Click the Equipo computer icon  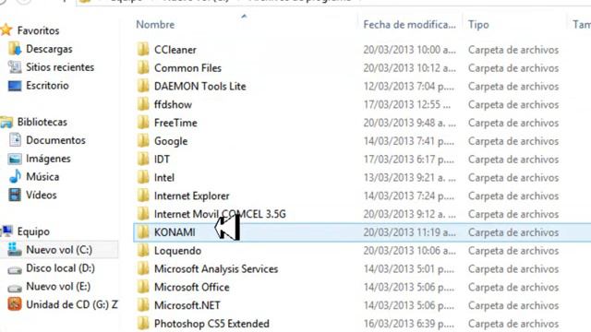6,231
